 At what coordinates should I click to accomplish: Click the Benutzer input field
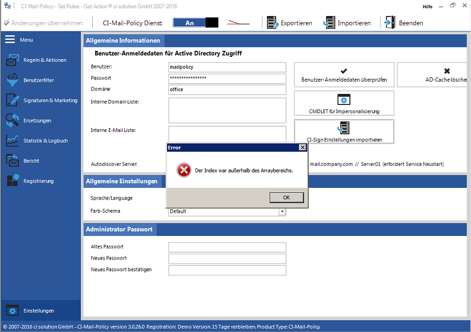point(227,67)
